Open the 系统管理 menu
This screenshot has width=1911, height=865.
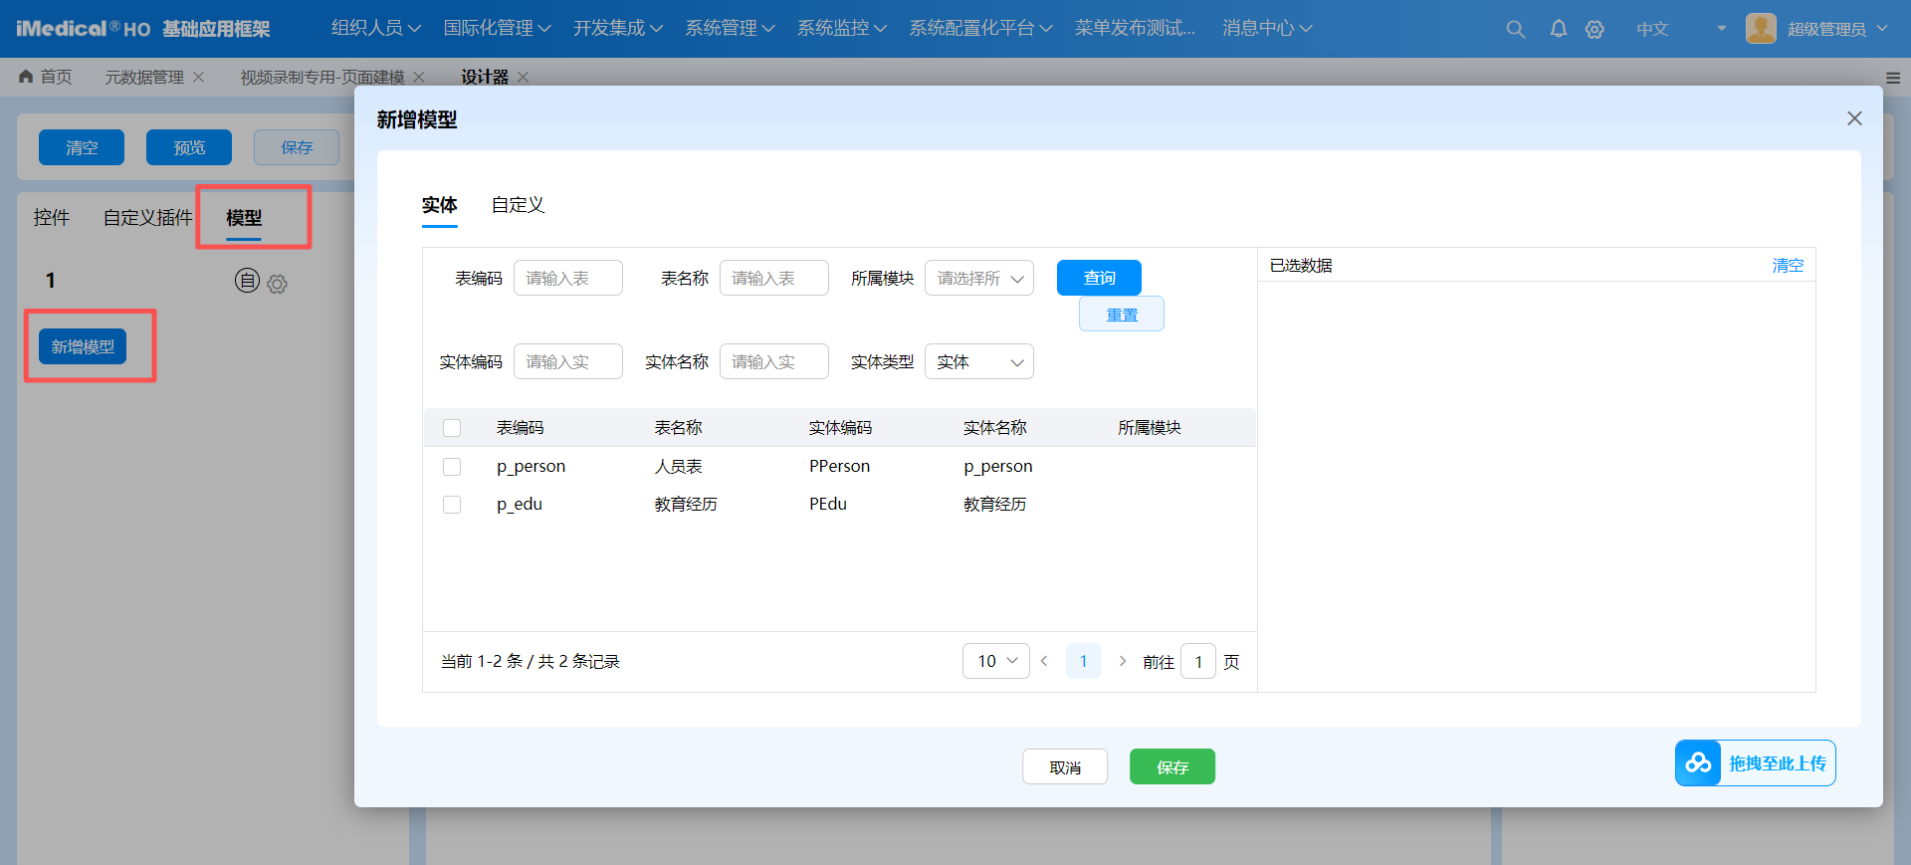[x=729, y=28]
